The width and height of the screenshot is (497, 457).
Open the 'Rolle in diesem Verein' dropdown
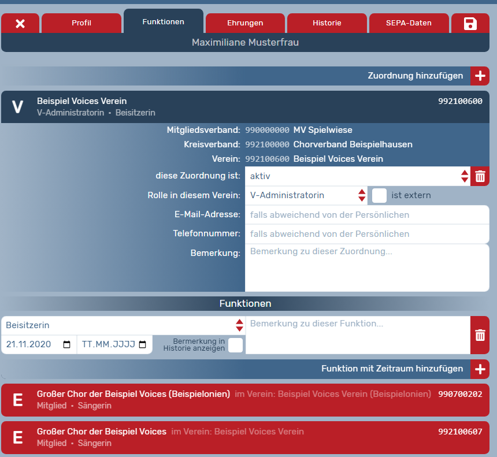click(x=305, y=195)
